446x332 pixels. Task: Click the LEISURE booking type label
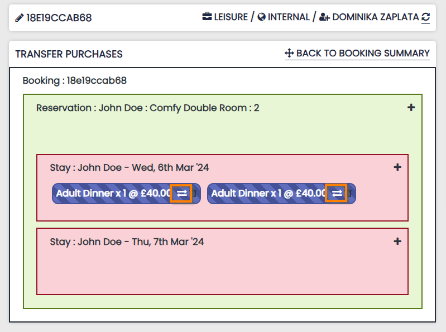click(231, 17)
